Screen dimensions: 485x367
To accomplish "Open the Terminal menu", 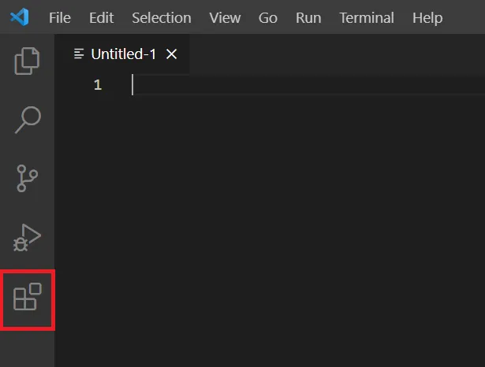I will tap(366, 17).
